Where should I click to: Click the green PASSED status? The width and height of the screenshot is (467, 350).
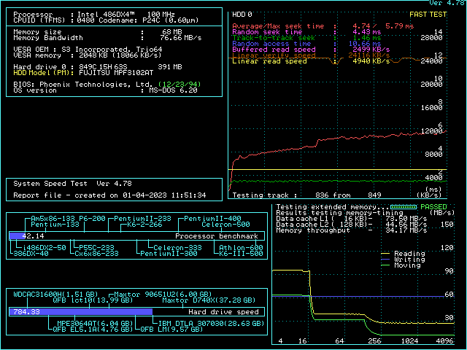tap(433, 207)
